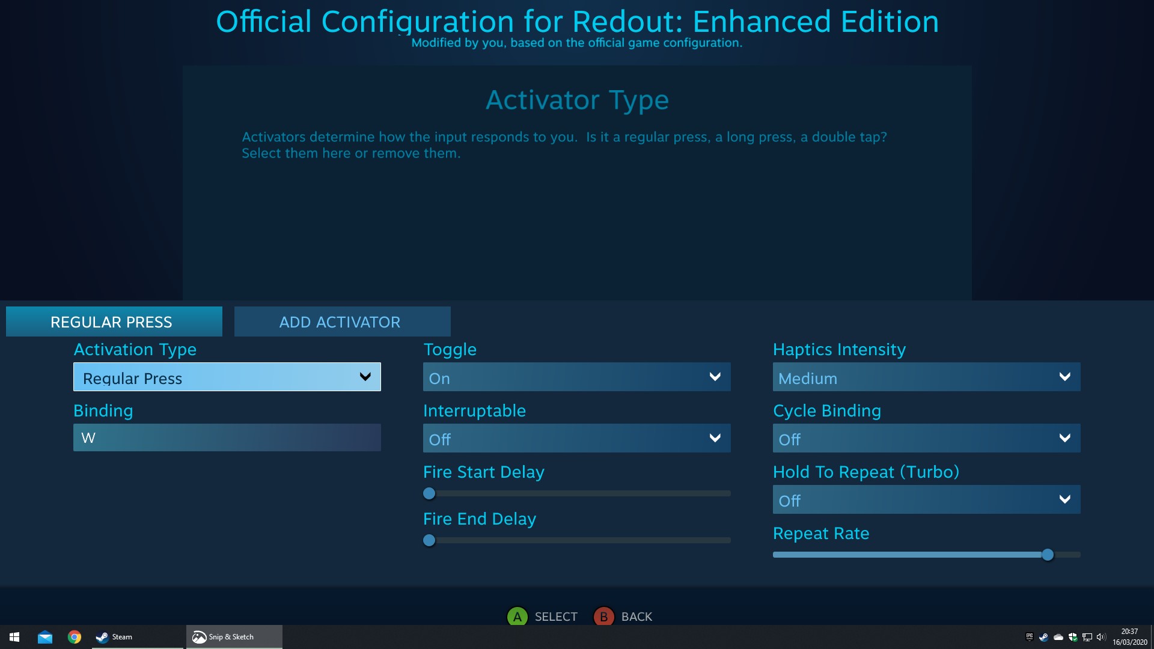This screenshot has height=649, width=1154.
Task: Expand the Cycle Binding dropdown
Action: tap(926, 439)
